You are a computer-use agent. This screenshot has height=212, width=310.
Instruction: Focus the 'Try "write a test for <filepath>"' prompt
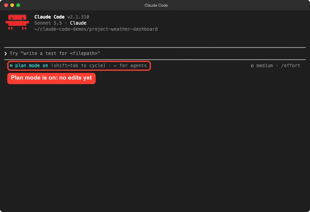(x=55, y=53)
